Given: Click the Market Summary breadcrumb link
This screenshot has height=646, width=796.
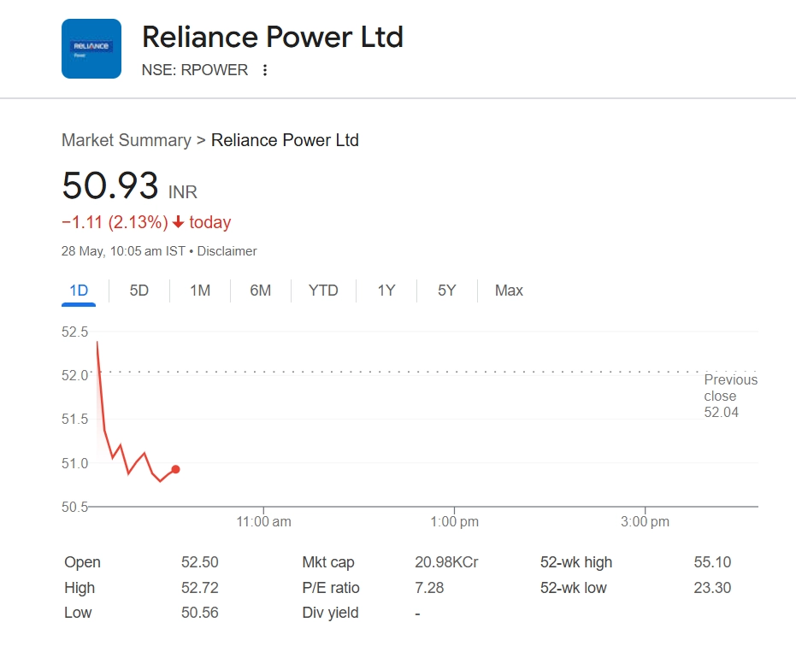Looking at the screenshot, I should 127,140.
